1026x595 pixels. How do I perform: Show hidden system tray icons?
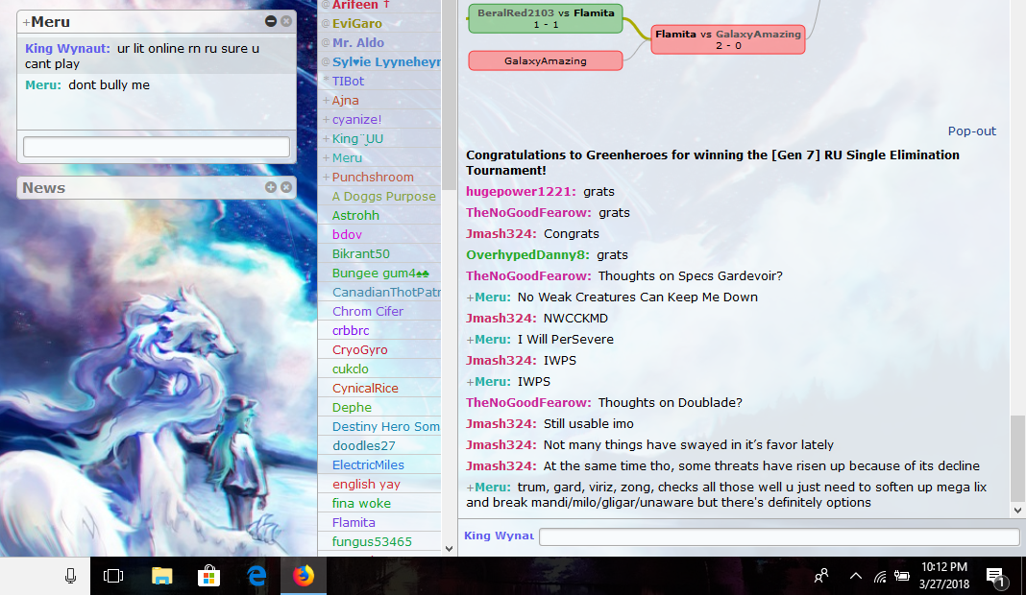tap(855, 576)
